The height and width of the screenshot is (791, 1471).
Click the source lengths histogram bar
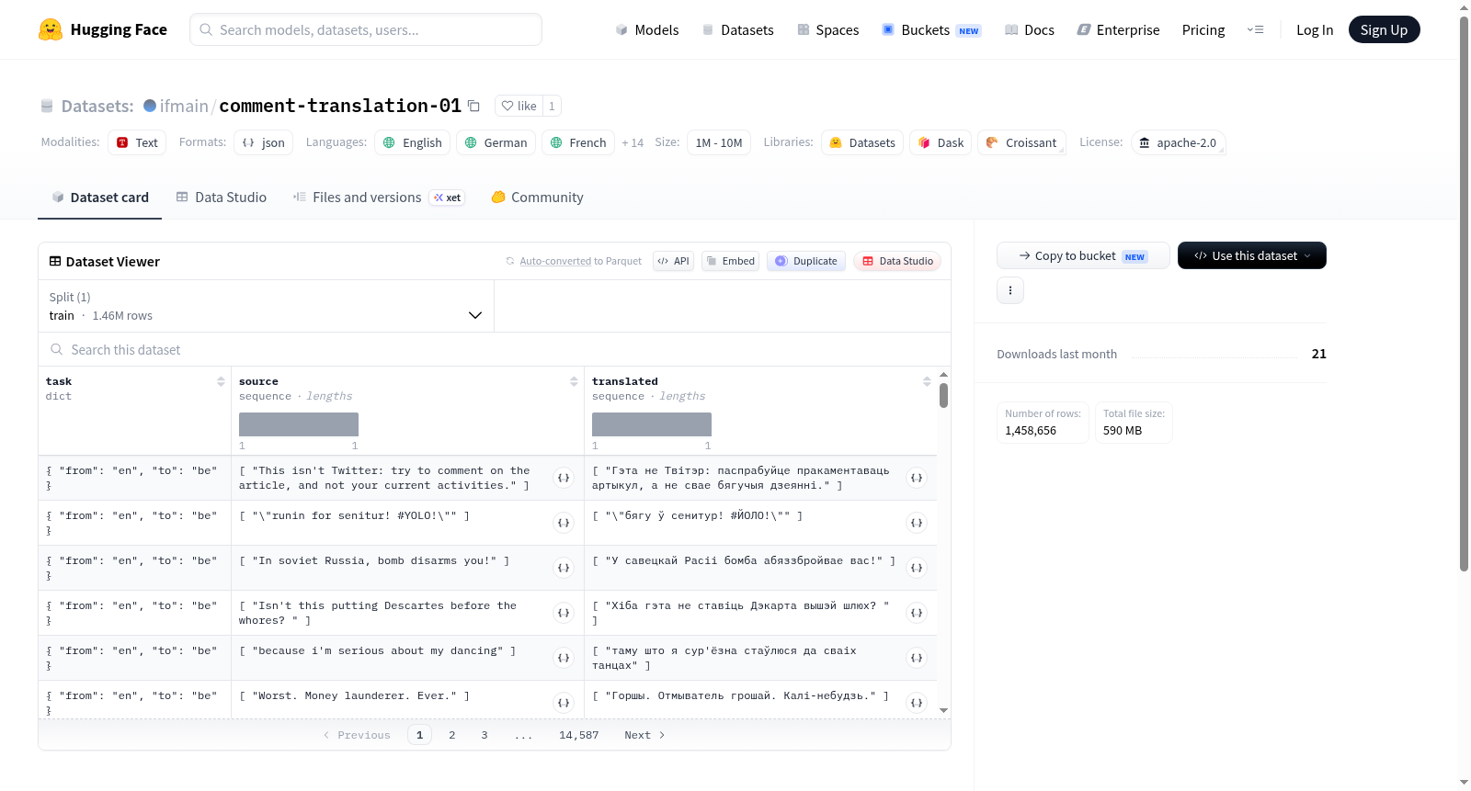(299, 424)
